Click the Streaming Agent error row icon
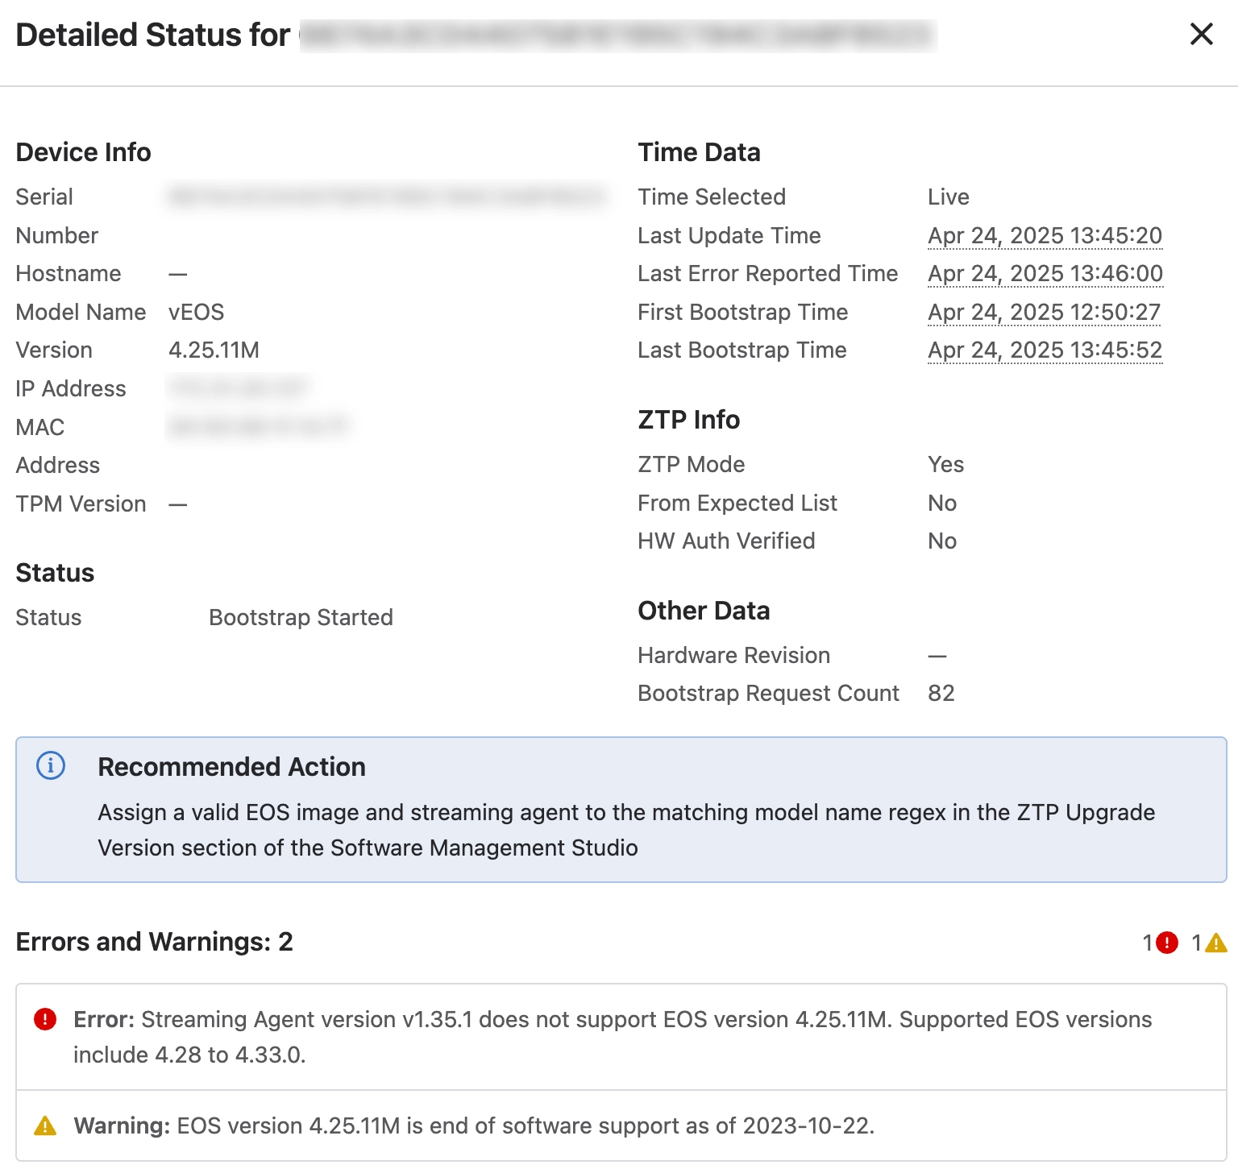The image size is (1238, 1173). (x=45, y=1020)
